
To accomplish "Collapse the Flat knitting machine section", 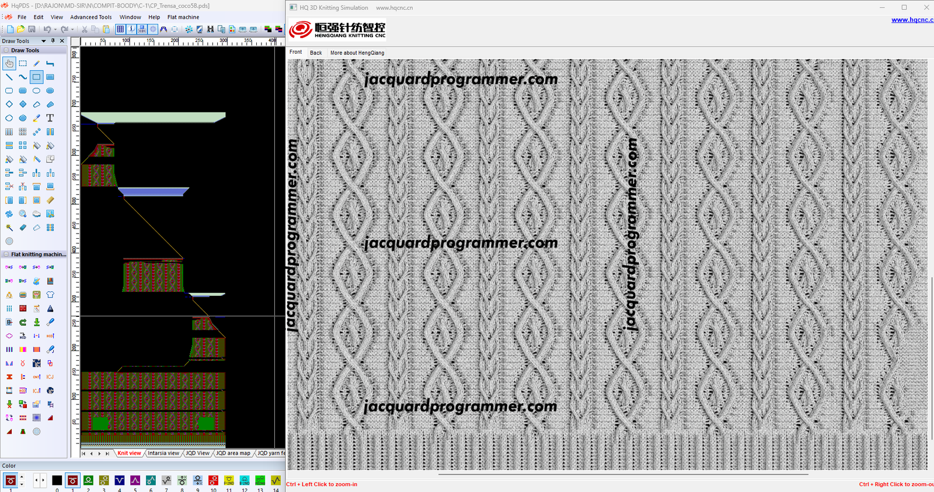I will (6, 254).
